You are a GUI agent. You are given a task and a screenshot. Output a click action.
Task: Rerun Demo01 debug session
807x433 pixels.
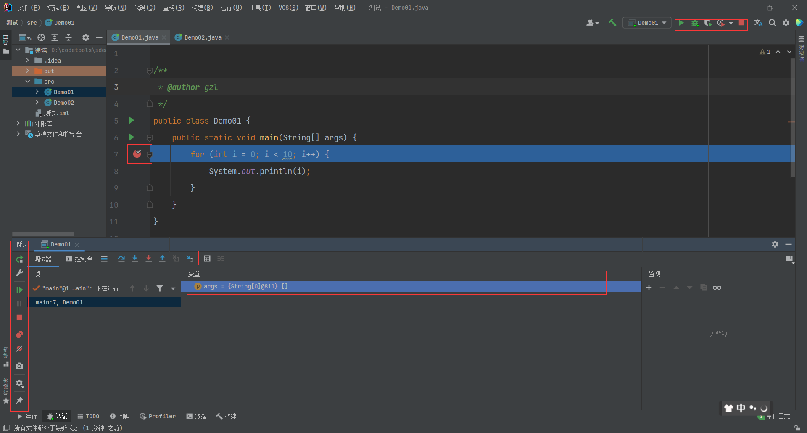19,259
